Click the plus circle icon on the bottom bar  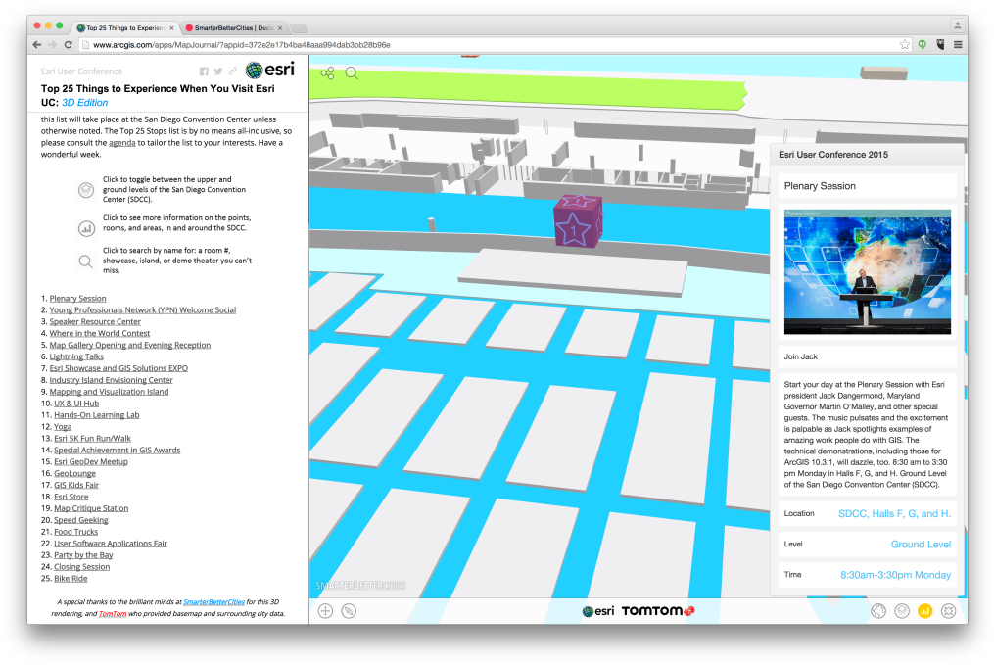point(325,611)
